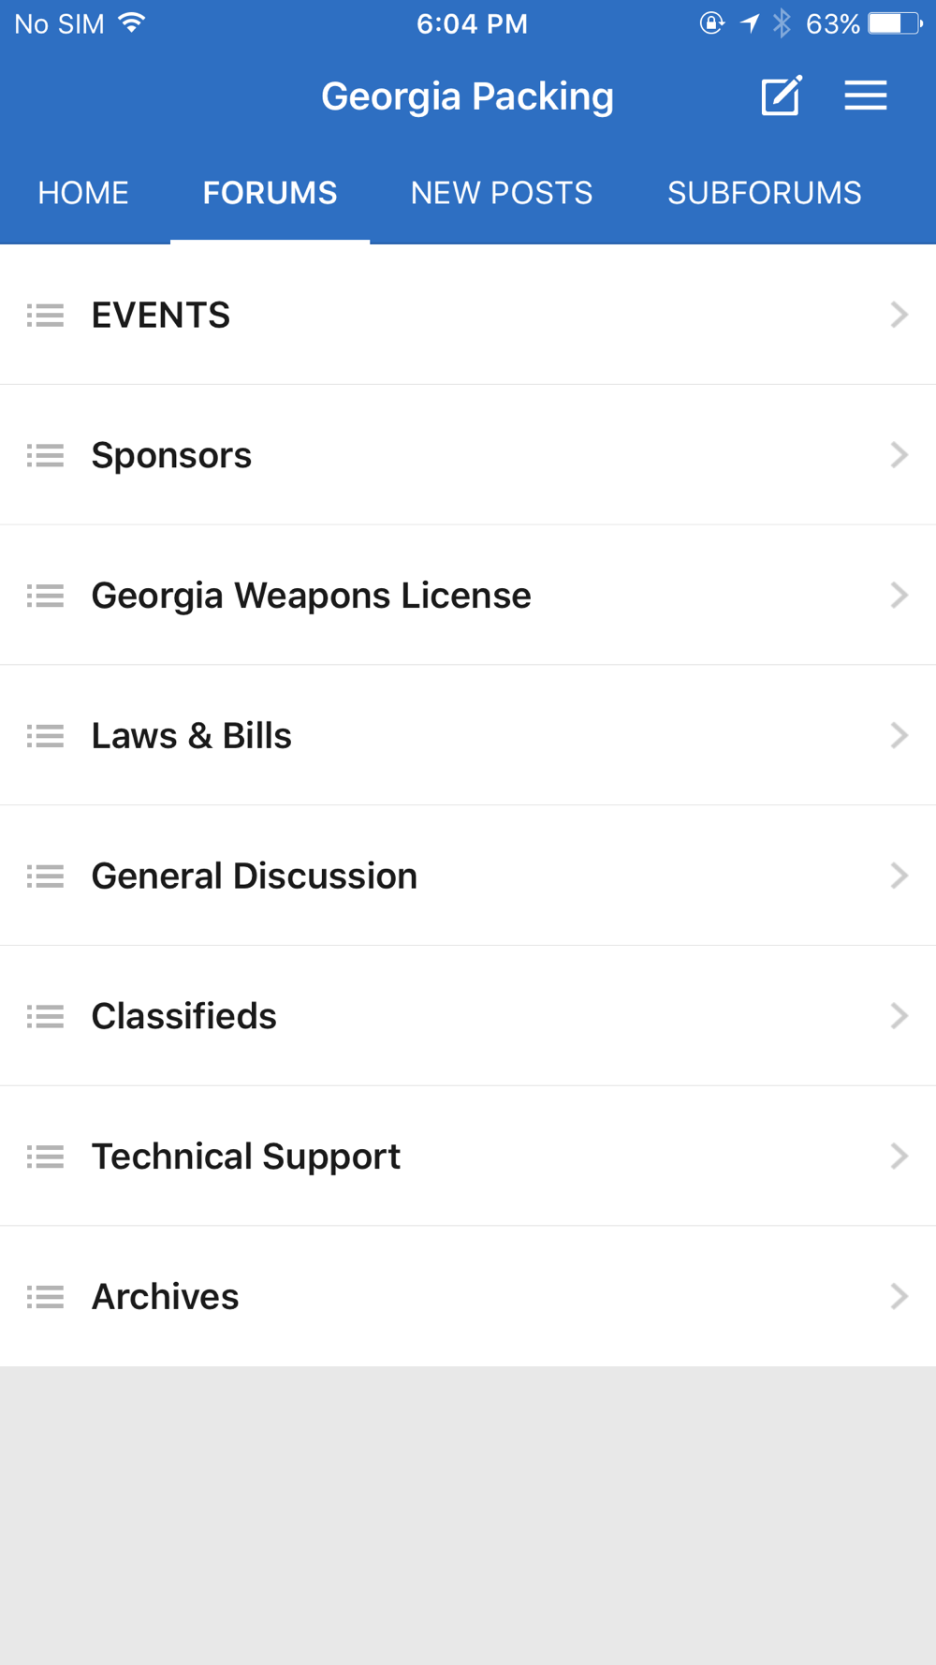Select the FORUMS tab
This screenshot has width=936, height=1665.
270,193
